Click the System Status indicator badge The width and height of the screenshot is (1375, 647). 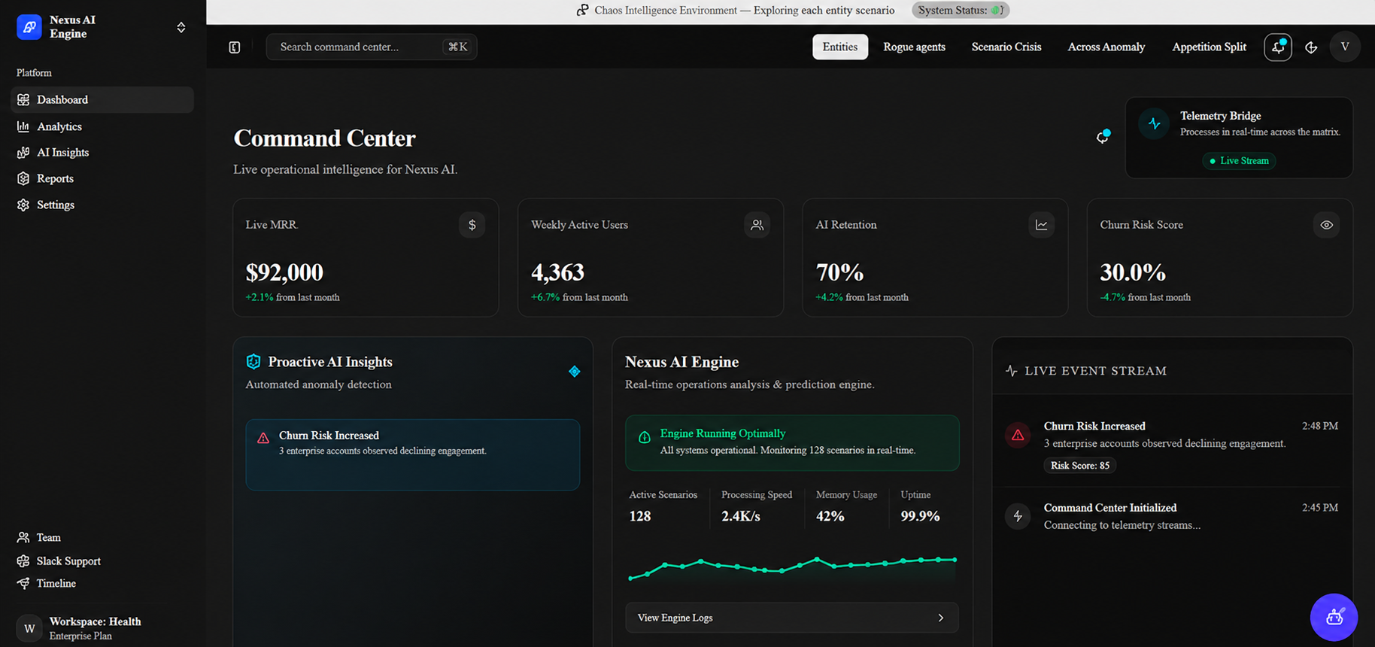pyautogui.click(x=961, y=10)
